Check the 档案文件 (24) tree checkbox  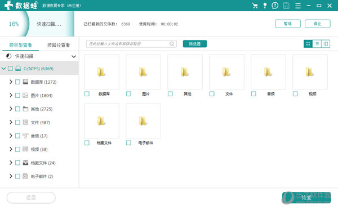click(17, 163)
